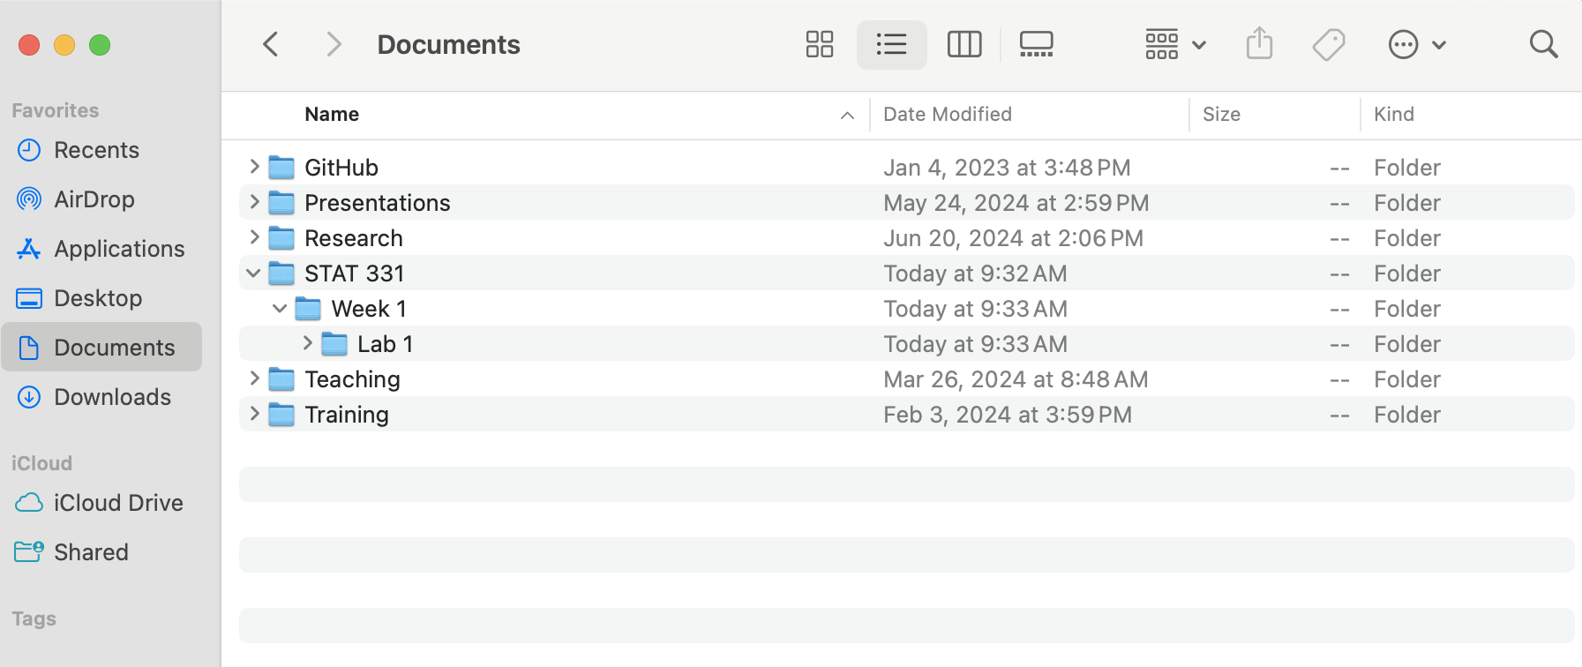Screen dimensions: 1582x667
Task: Expand the Lab 1 folder
Action: click(307, 343)
